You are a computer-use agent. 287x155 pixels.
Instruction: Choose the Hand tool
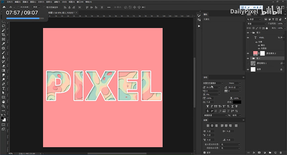3,102
